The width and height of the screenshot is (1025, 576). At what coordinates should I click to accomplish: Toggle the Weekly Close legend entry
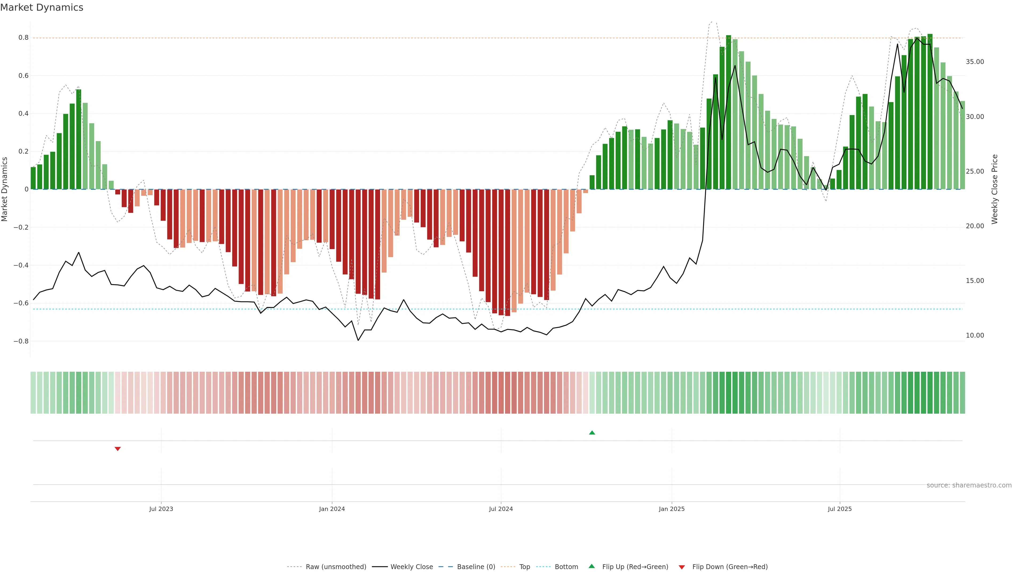click(411, 567)
